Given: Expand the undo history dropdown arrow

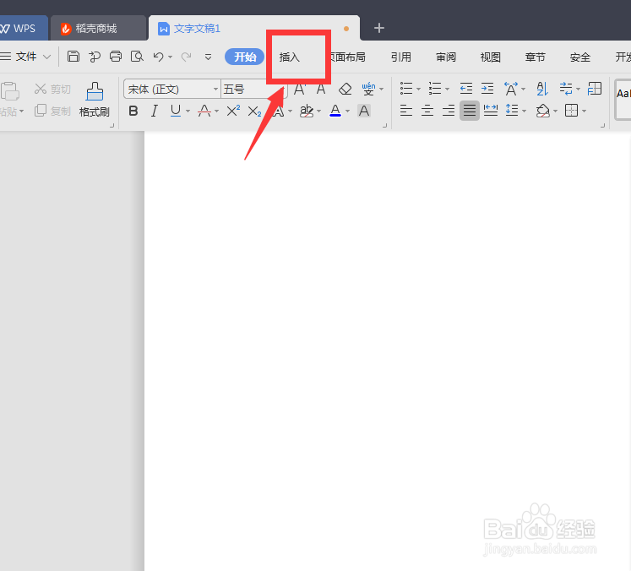Looking at the screenshot, I should 171,57.
